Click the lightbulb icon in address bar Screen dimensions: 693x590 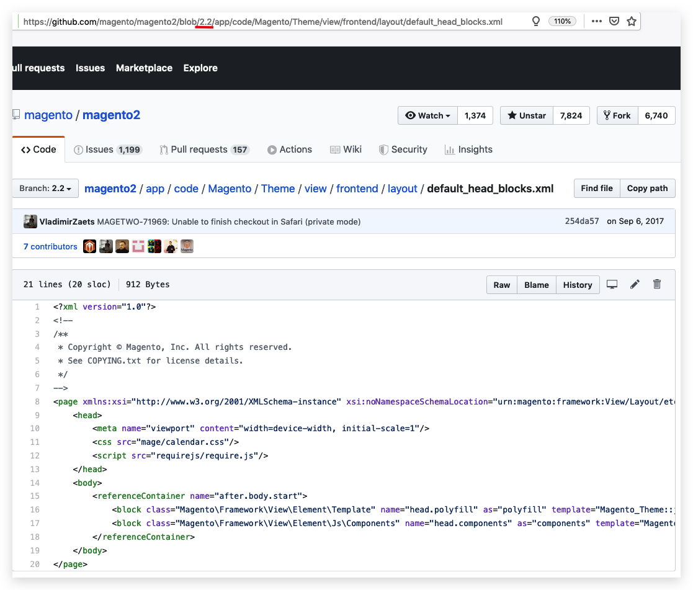point(535,21)
